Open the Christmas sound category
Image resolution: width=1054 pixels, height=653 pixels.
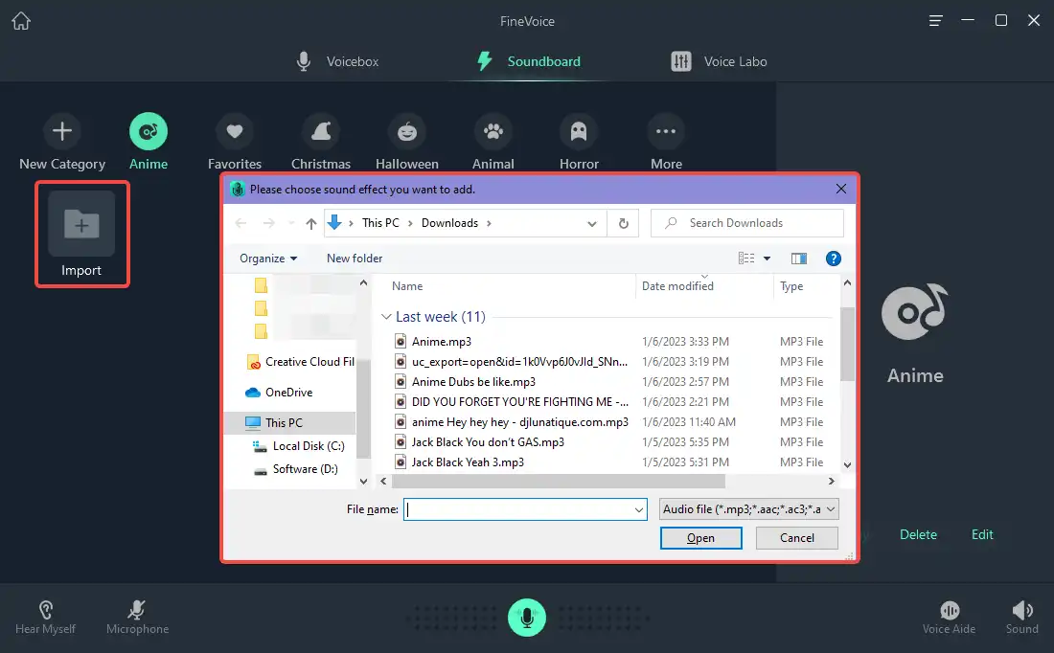(x=321, y=142)
